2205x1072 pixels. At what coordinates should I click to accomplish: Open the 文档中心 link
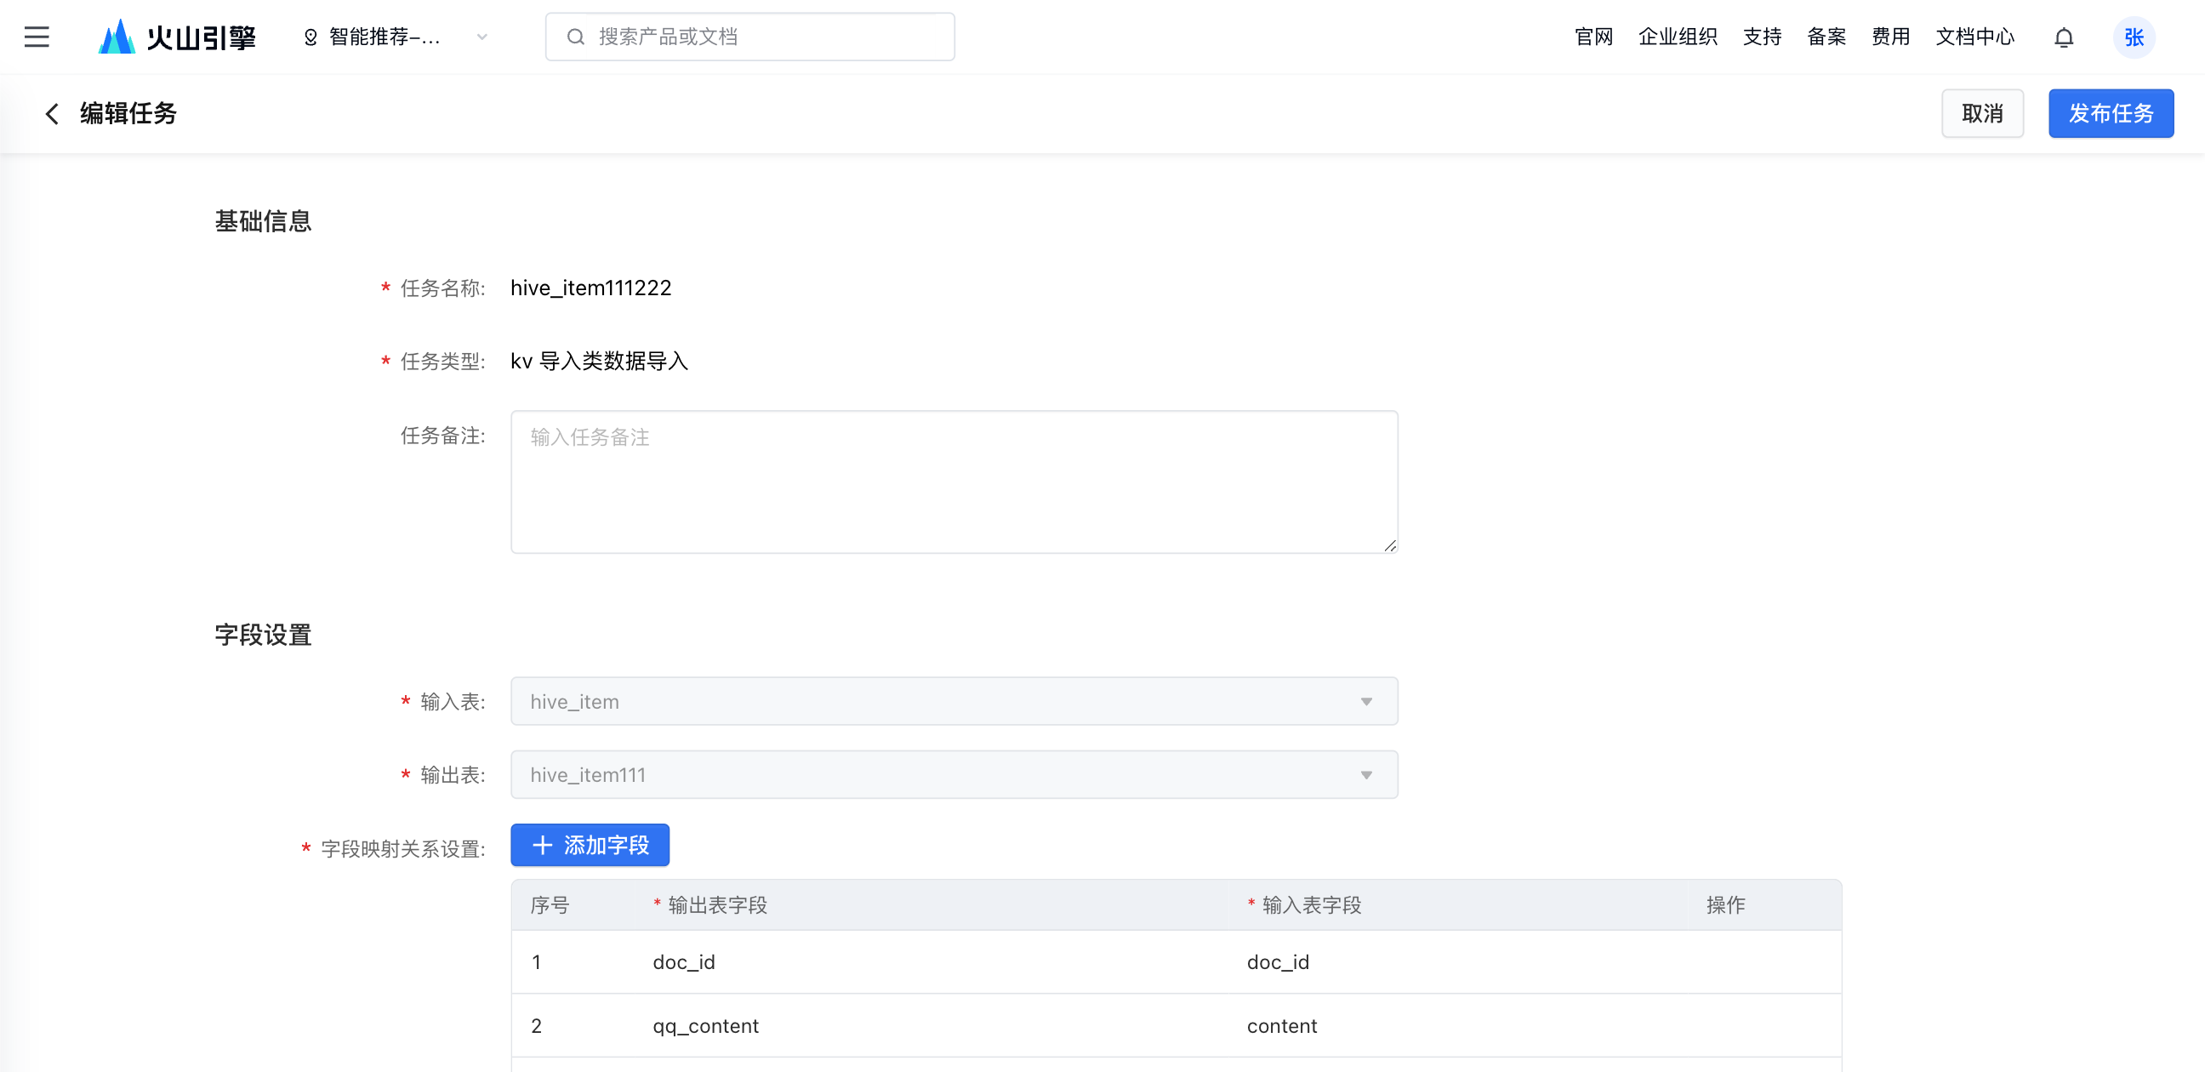[1975, 37]
